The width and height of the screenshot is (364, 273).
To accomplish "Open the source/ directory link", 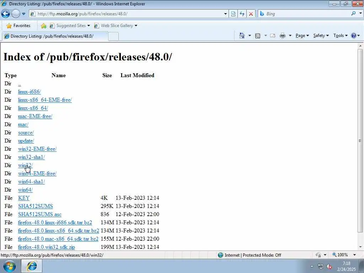I will (26, 133).
